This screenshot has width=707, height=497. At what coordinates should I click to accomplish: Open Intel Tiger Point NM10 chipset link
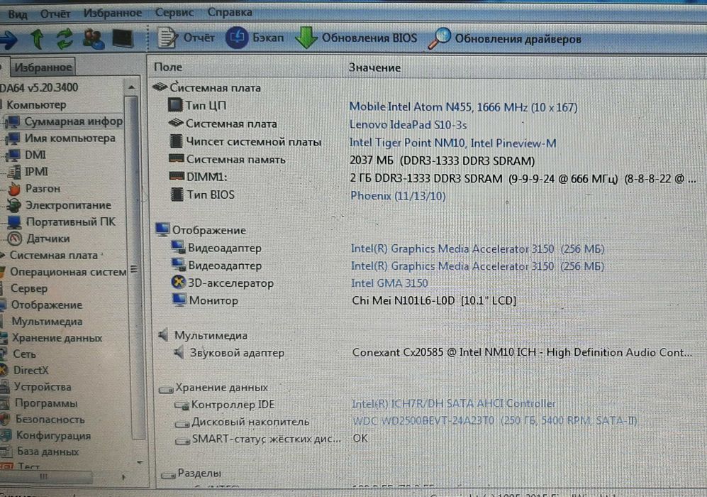[452, 143]
